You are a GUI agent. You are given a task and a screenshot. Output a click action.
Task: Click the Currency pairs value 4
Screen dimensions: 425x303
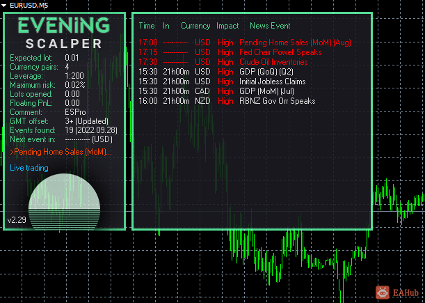pyautogui.click(x=67, y=67)
